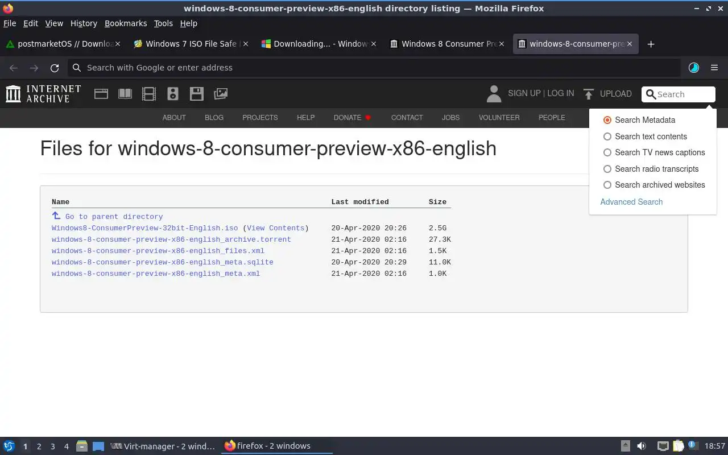The image size is (728, 455).
Task: Click the show desktop taskbar icon
Action: (x=98, y=446)
